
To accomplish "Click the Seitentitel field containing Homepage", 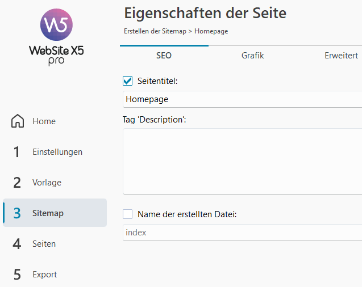I will tap(242, 99).
